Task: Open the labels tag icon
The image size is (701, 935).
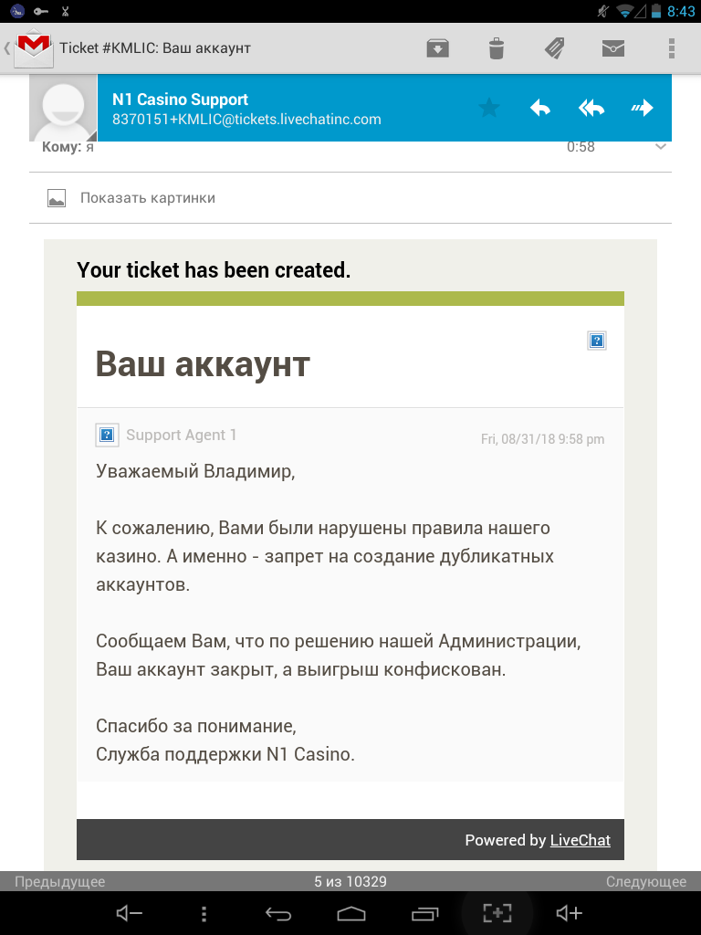Action: point(554,48)
